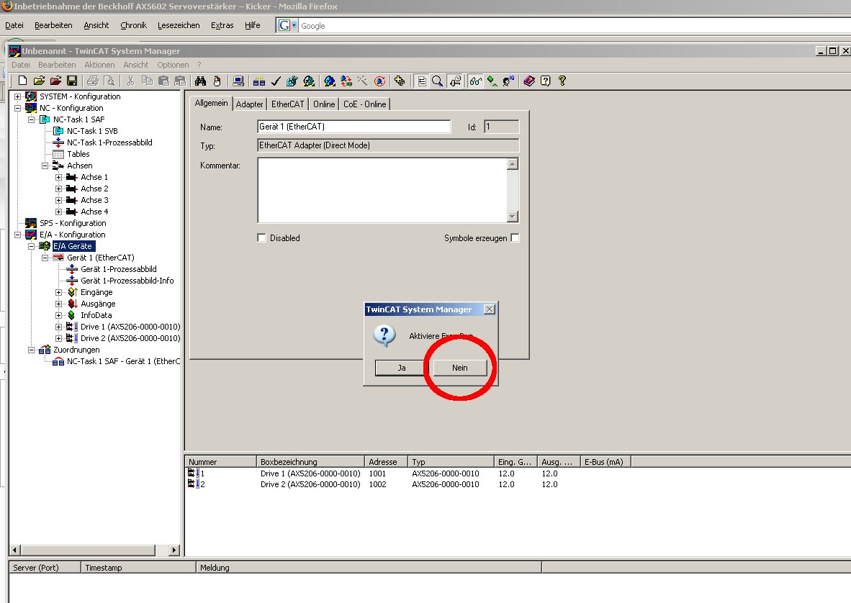Viewport: 851px width, 603px height.
Task: Click the binoculars Find icon
Action: [200, 81]
